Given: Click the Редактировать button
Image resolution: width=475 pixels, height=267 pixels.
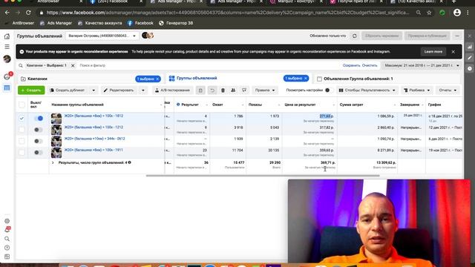Looking at the screenshot, I should point(119,90).
